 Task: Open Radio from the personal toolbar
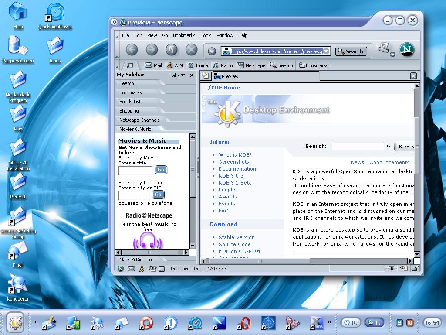click(x=223, y=65)
